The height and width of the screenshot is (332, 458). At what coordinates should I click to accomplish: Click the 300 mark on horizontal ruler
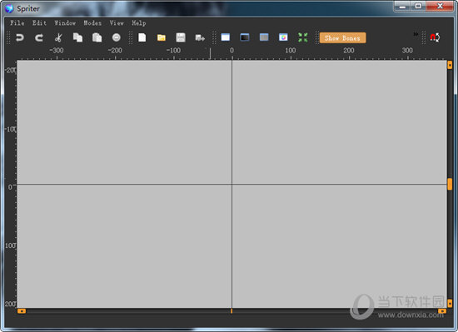(x=407, y=51)
